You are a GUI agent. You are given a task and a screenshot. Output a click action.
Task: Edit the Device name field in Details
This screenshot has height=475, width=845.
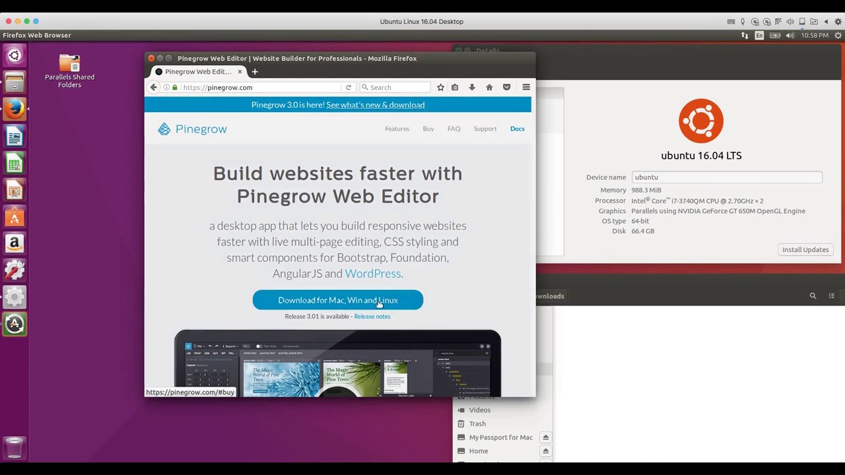click(727, 177)
